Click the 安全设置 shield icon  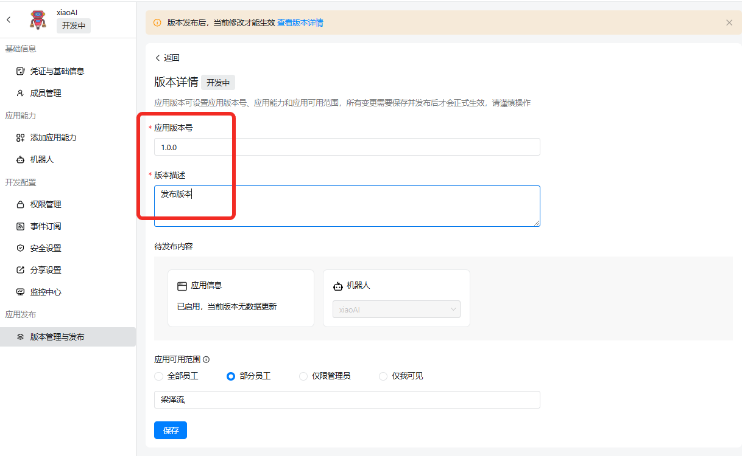click(20, 248)
